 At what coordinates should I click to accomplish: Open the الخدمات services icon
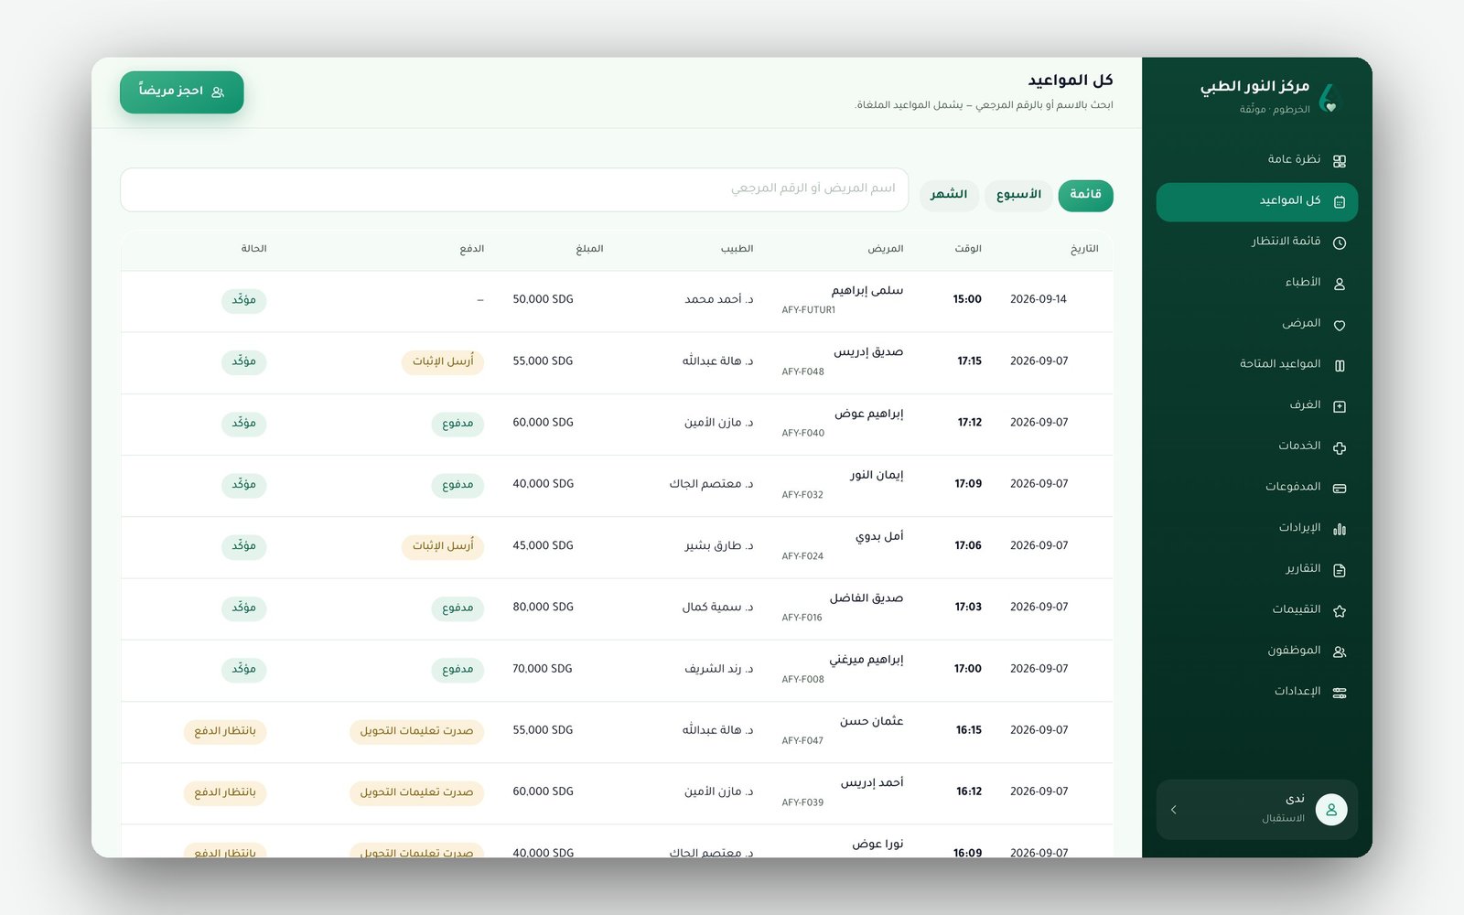[x=1340, y=447]
